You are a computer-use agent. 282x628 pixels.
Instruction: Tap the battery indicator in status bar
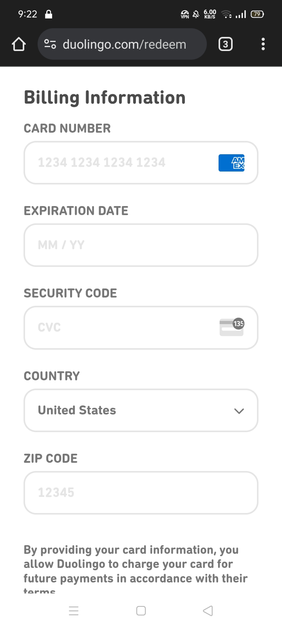(x=257, y=14)
